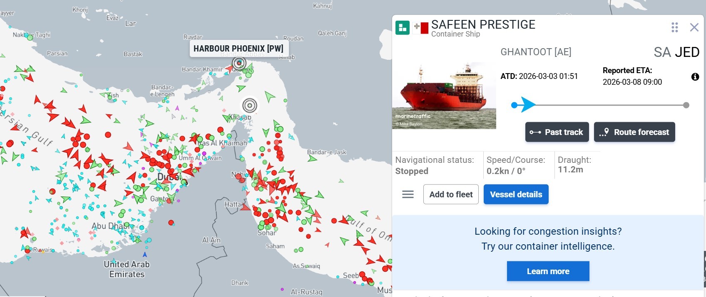Click the Al Ain map label
Image resolution: width=706 pixels, height=297 pixels.
[x=211, y=240]
